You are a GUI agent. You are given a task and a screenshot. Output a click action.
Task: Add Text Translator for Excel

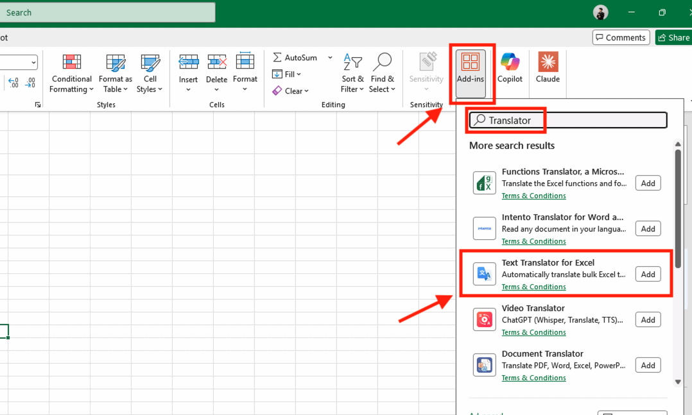[647, 274]
